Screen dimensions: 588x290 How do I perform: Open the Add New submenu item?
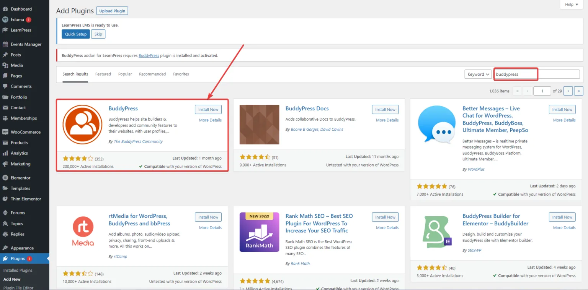click(x=12, y=279)
